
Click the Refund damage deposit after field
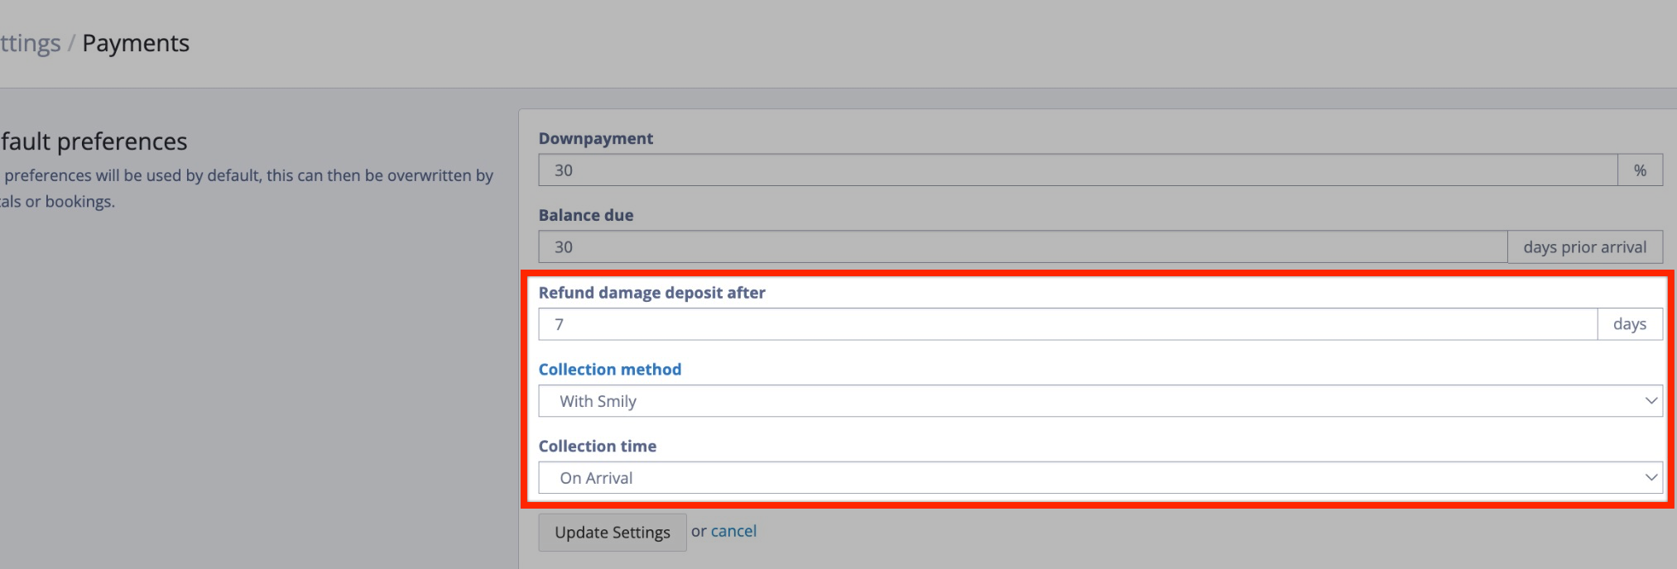click(x=1066, y=324)
